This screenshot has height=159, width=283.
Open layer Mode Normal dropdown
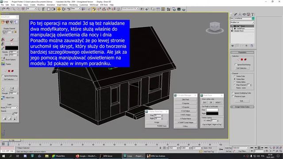pos(12,108)
